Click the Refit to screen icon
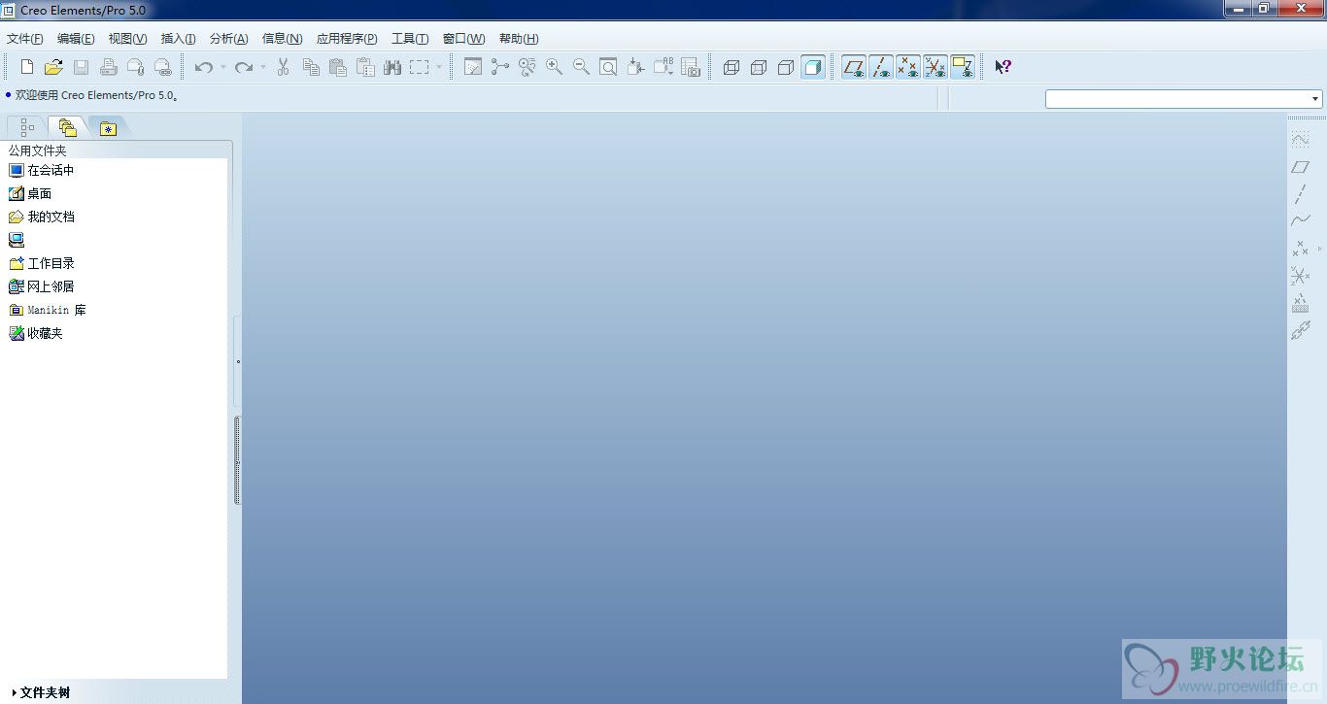Screen dimensions: 1327x704 [x=608, y=67]
